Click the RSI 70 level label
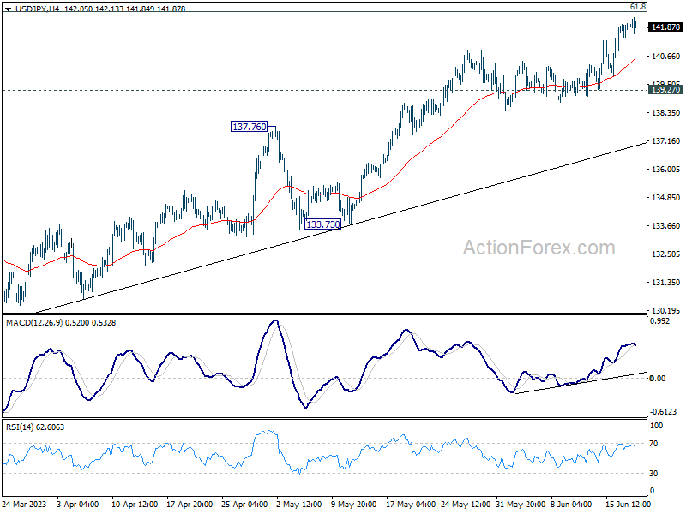686x514 pixels. click(653, 444)
